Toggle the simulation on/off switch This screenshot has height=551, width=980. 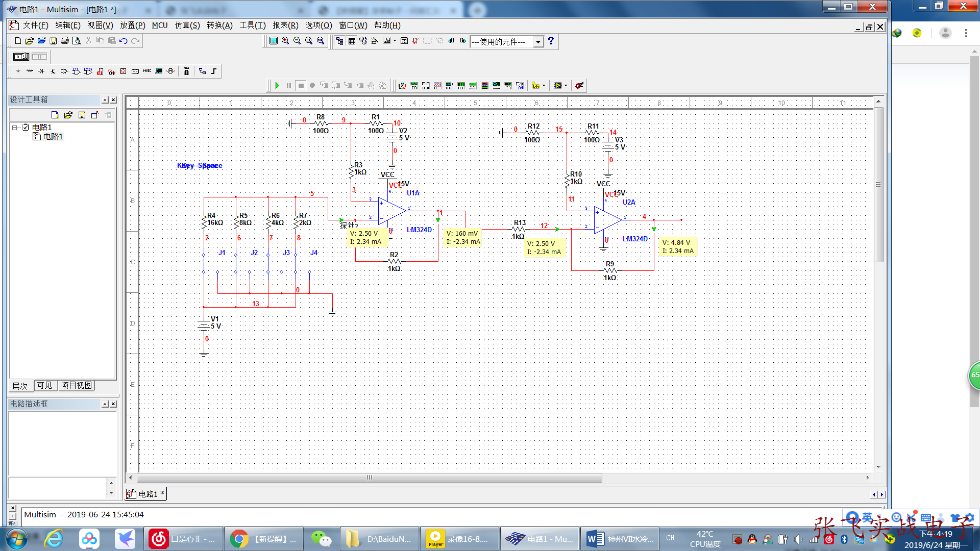click(x=21, y=57)
